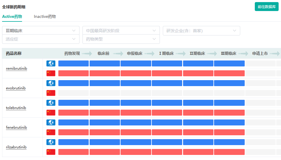Click the China flag icon for rilzabrutinib
The width and height of the screenshot is (281, 160).
[x=51, y=152]
